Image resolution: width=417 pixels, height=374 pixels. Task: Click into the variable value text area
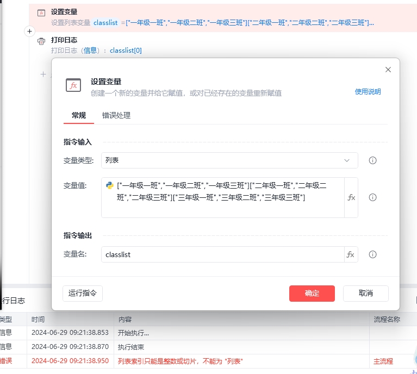pyautogui.click(x=222, y=198)
